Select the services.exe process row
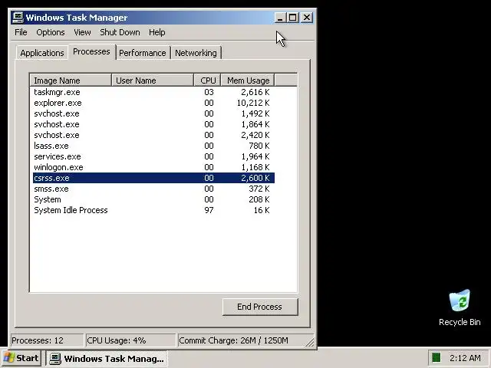Image resolution: width=491 pixels, height=368 pixels. (x=153, y=156)
